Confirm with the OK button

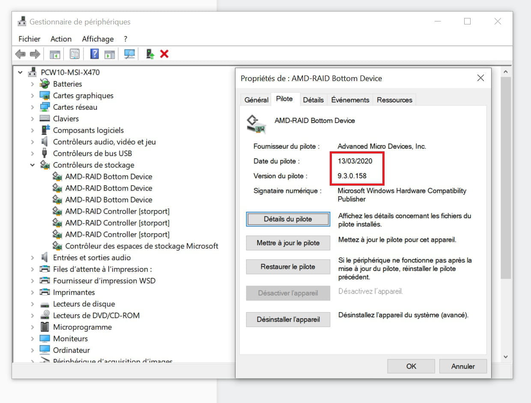411,366
